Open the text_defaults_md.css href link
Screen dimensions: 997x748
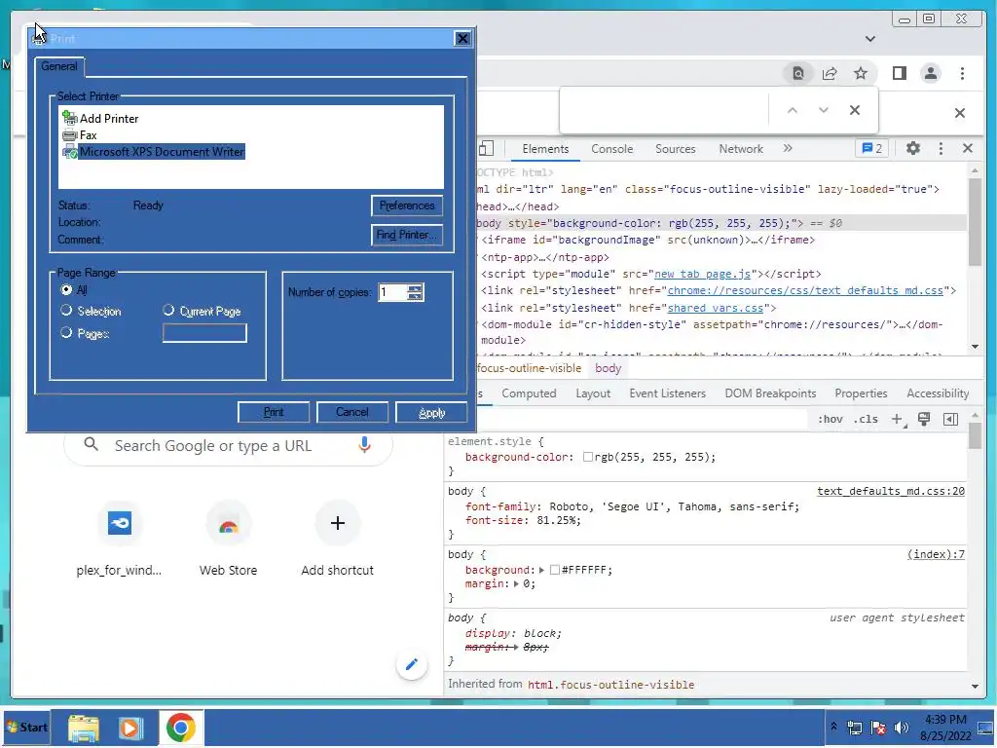pos(805,290)
